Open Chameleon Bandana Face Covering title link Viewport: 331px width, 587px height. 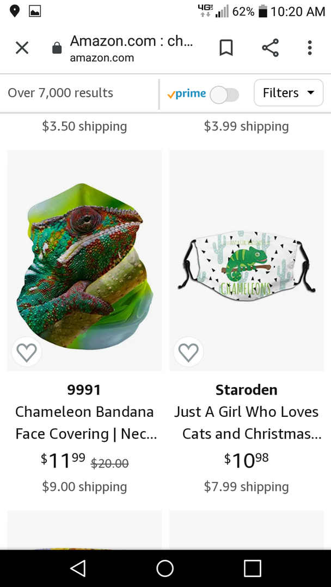pos(84,423)
